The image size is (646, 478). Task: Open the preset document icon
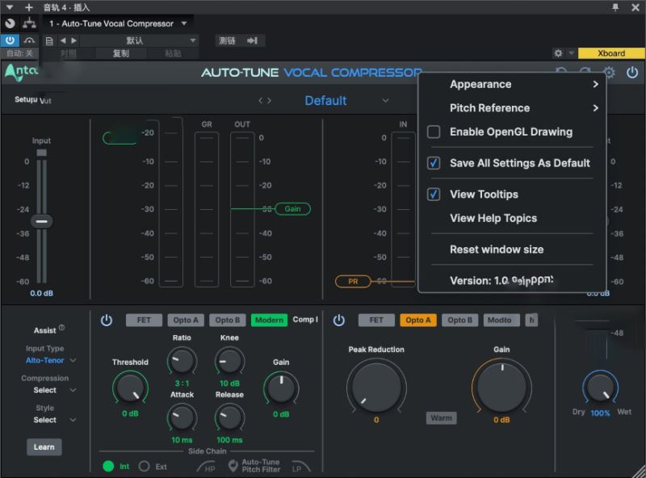click(x=49, y=41)
